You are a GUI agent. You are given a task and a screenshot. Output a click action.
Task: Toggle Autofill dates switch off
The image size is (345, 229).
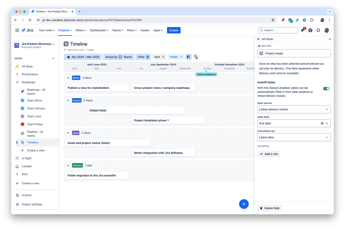pyautogui.click(x=326, y=89)
